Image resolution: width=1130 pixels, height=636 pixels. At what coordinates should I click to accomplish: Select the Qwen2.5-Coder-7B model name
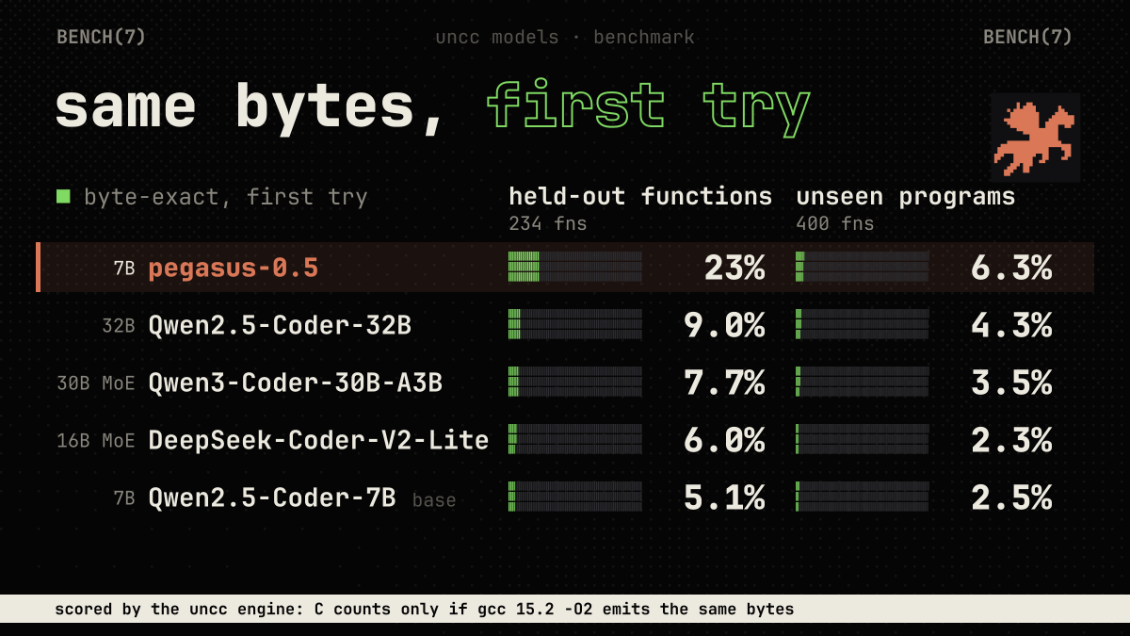272,497
